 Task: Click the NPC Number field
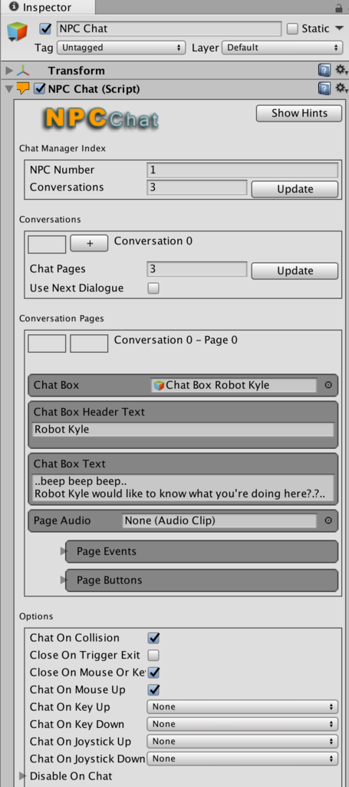click(x=242, y=170)
